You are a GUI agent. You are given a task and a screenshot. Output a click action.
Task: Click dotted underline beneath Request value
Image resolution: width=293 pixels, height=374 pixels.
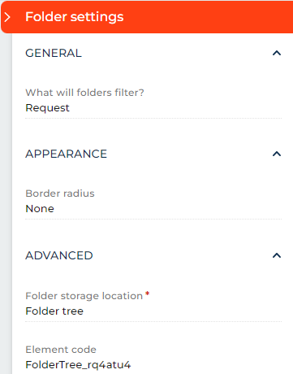153,118
